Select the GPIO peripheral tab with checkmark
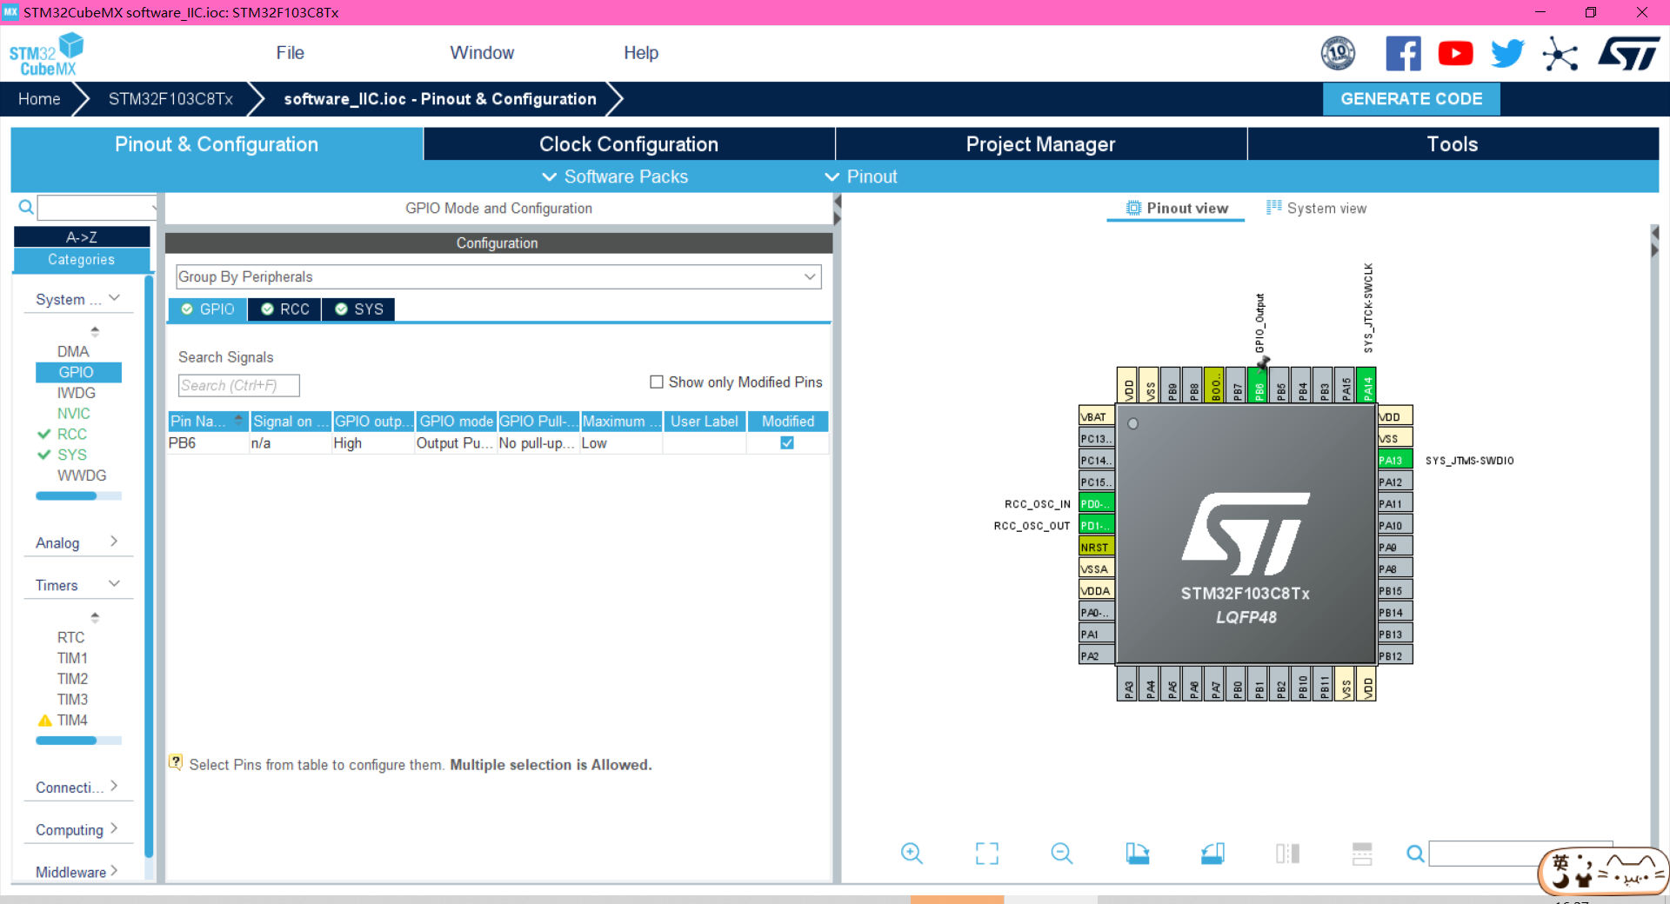Viewport: 1670px width, 904px height. 207,309
